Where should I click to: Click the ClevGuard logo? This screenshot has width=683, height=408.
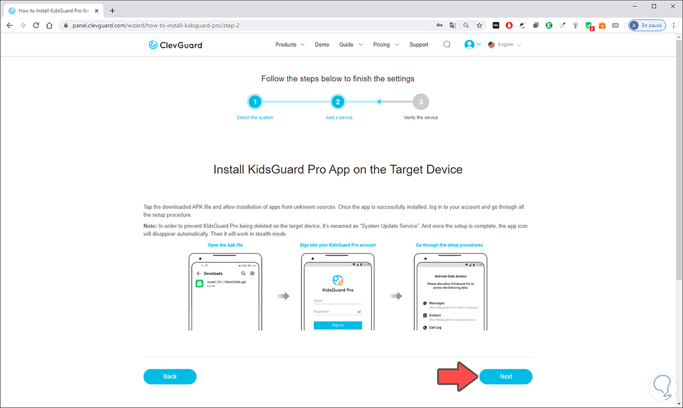175,44
